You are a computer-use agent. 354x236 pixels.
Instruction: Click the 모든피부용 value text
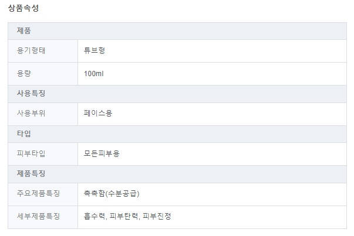(x=102, y=153)
